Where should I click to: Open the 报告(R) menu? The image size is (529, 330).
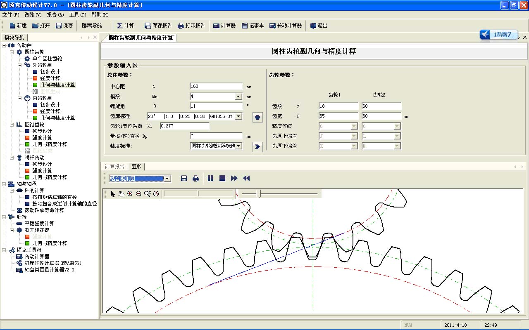[55, 14]
